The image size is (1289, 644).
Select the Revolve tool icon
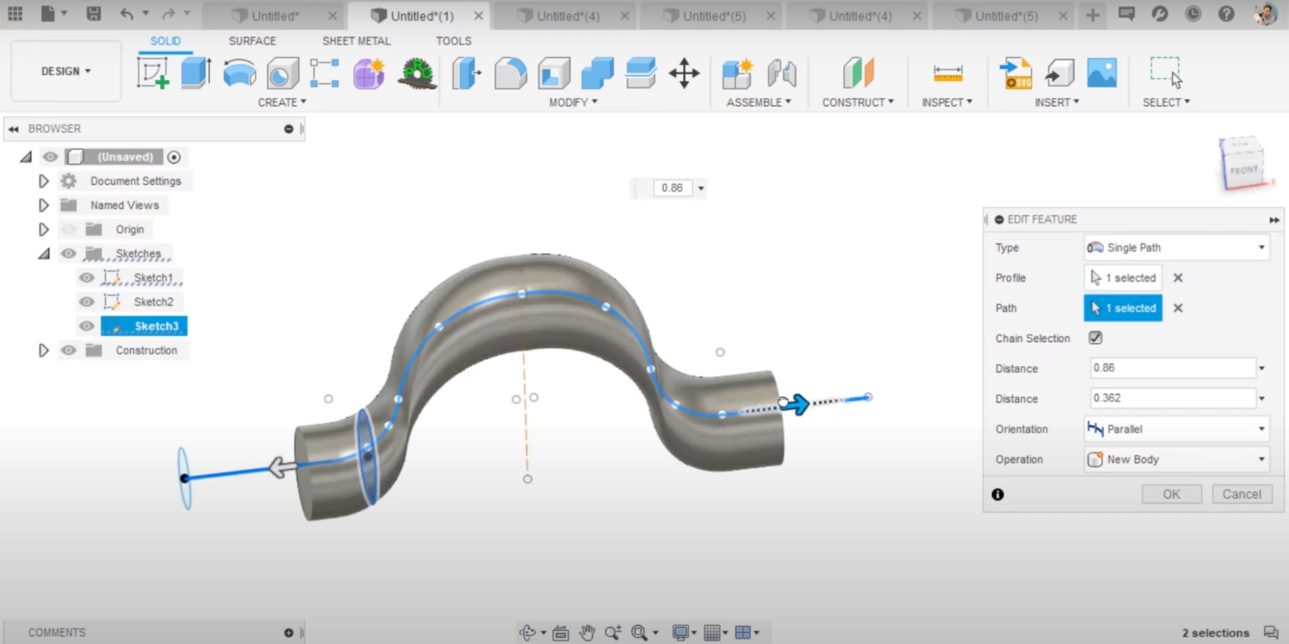coord(239,73)
